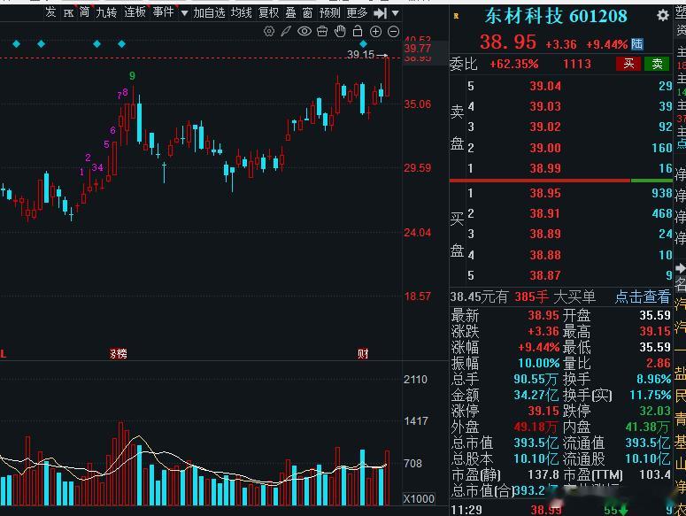
Task: Click the 市盈(TTM) value 103.4
Action: (x=655, y=474)
